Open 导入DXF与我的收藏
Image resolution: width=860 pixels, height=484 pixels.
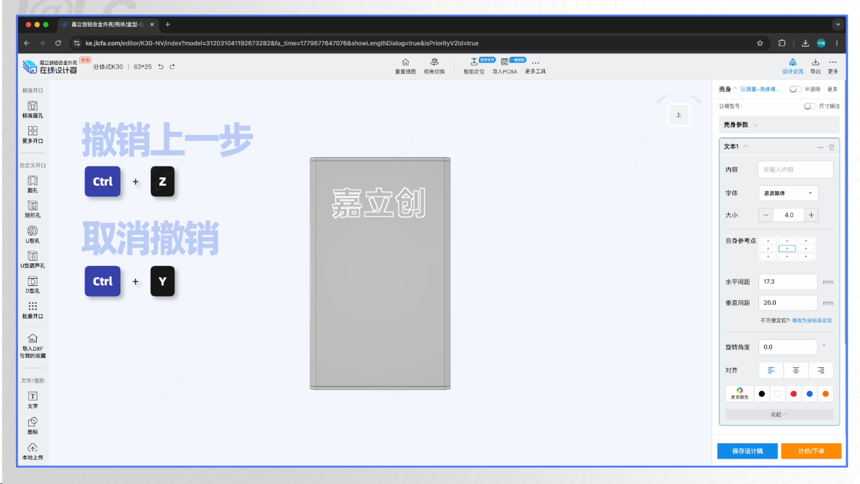[x=32, y=346]
